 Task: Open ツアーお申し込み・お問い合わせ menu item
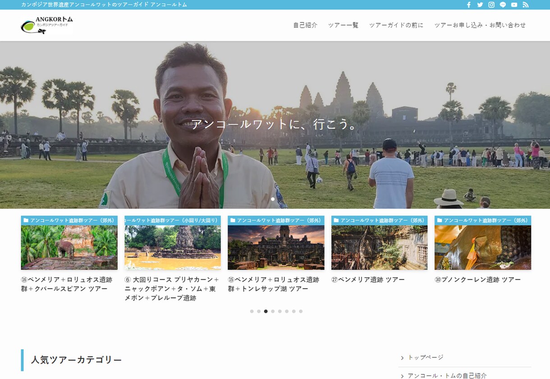click(x=480, y=25)
